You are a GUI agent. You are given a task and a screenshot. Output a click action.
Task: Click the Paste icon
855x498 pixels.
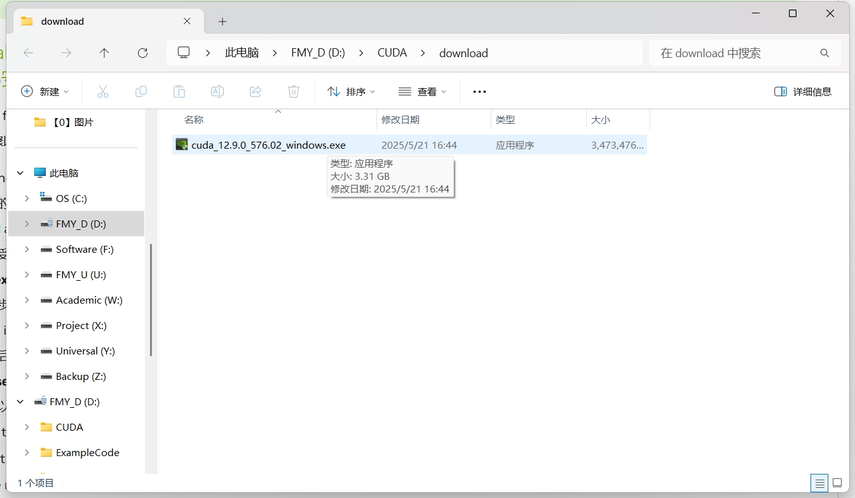tap(179, 91)
